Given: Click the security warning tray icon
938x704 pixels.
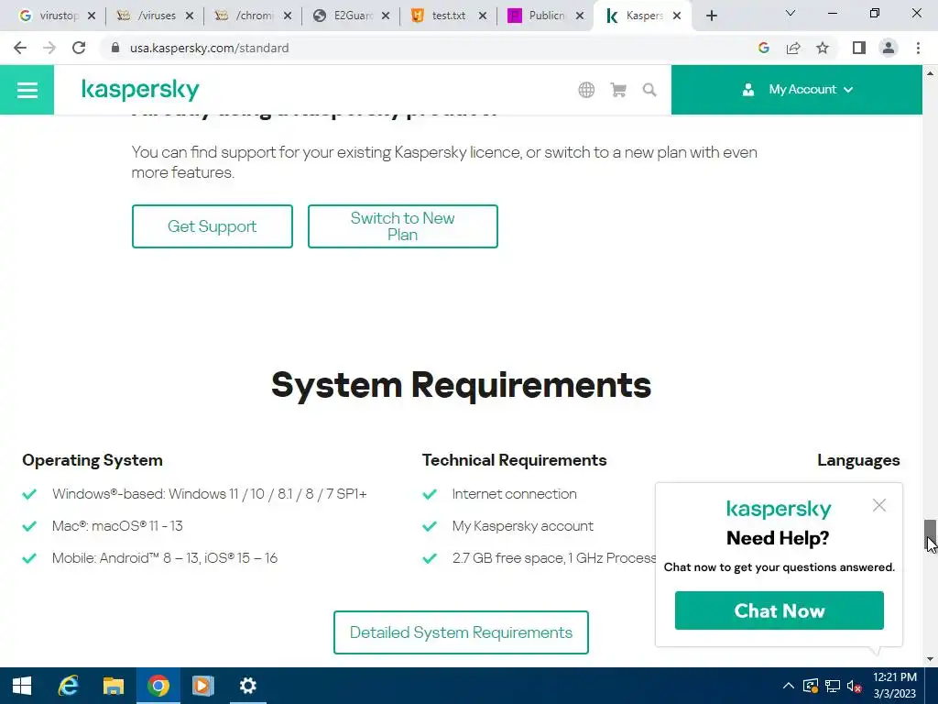Looking at the screenshot, I should click(811, 686).
